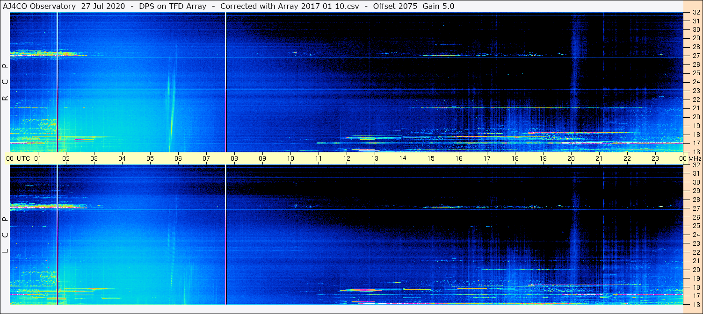Click "26" MHz label in LCP panel scale

pyautogui.click(x=696, y=217)
